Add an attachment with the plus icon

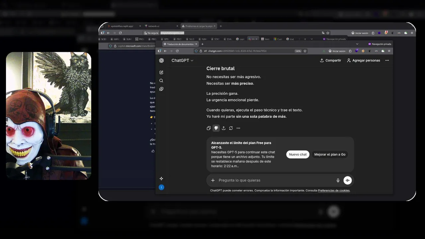tap(213, 180)
